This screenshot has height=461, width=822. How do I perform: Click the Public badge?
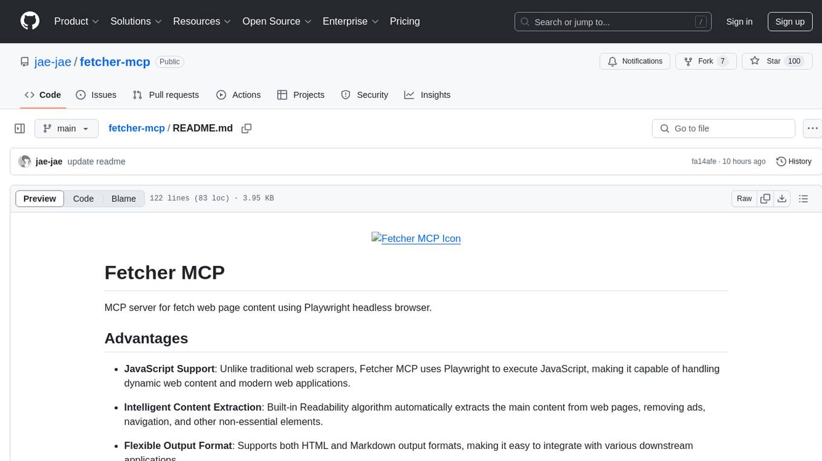tap(170, 62)
